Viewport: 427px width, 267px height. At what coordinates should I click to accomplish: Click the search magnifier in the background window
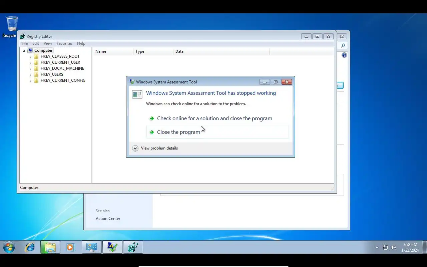(343, 45)
